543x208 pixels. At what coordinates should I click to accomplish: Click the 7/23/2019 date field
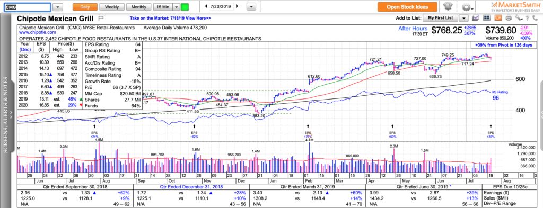coord(222,6)
